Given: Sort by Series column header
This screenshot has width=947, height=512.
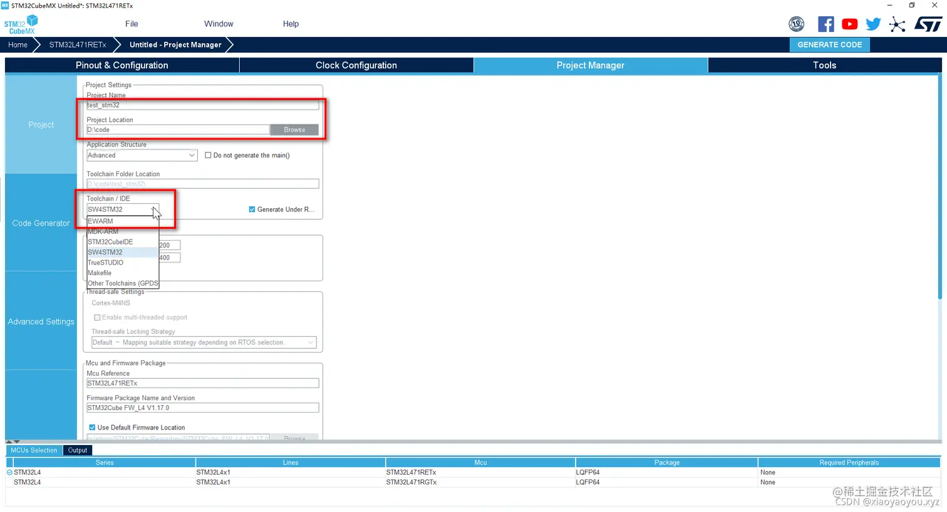Looking at the screenshot, I should click(105, 463).
